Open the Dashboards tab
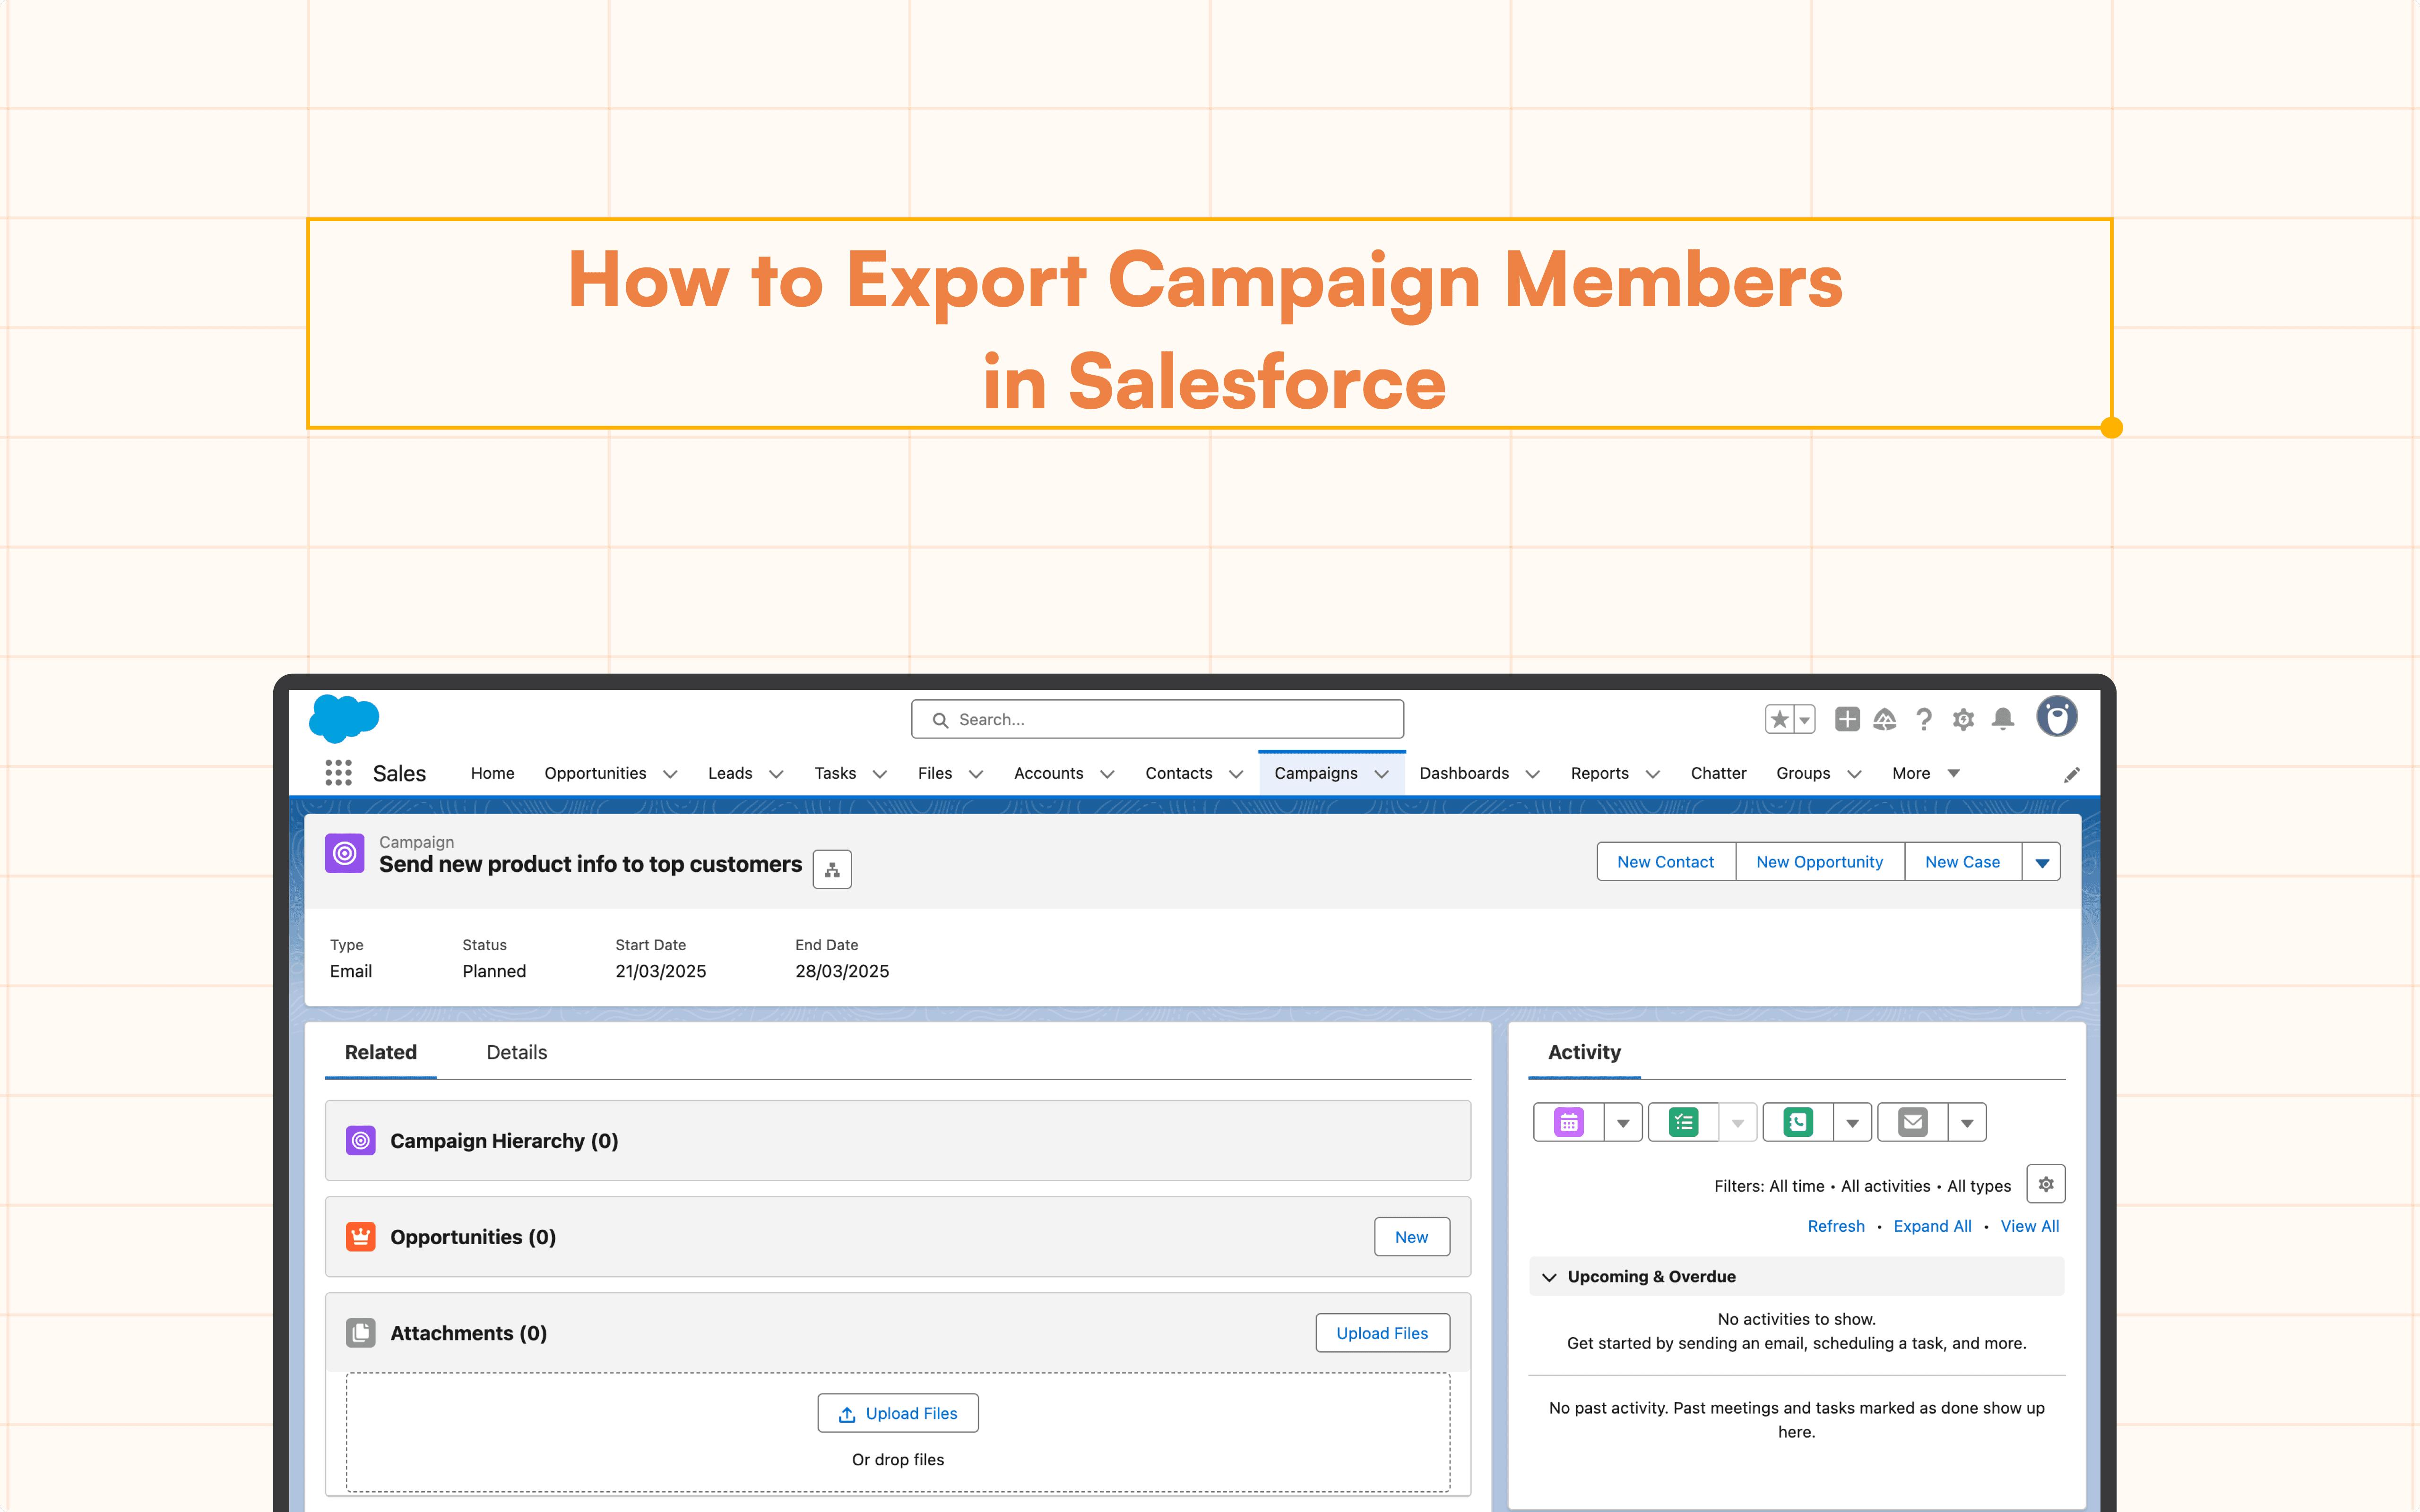2420x1512 pixels. coord(1464,773)
